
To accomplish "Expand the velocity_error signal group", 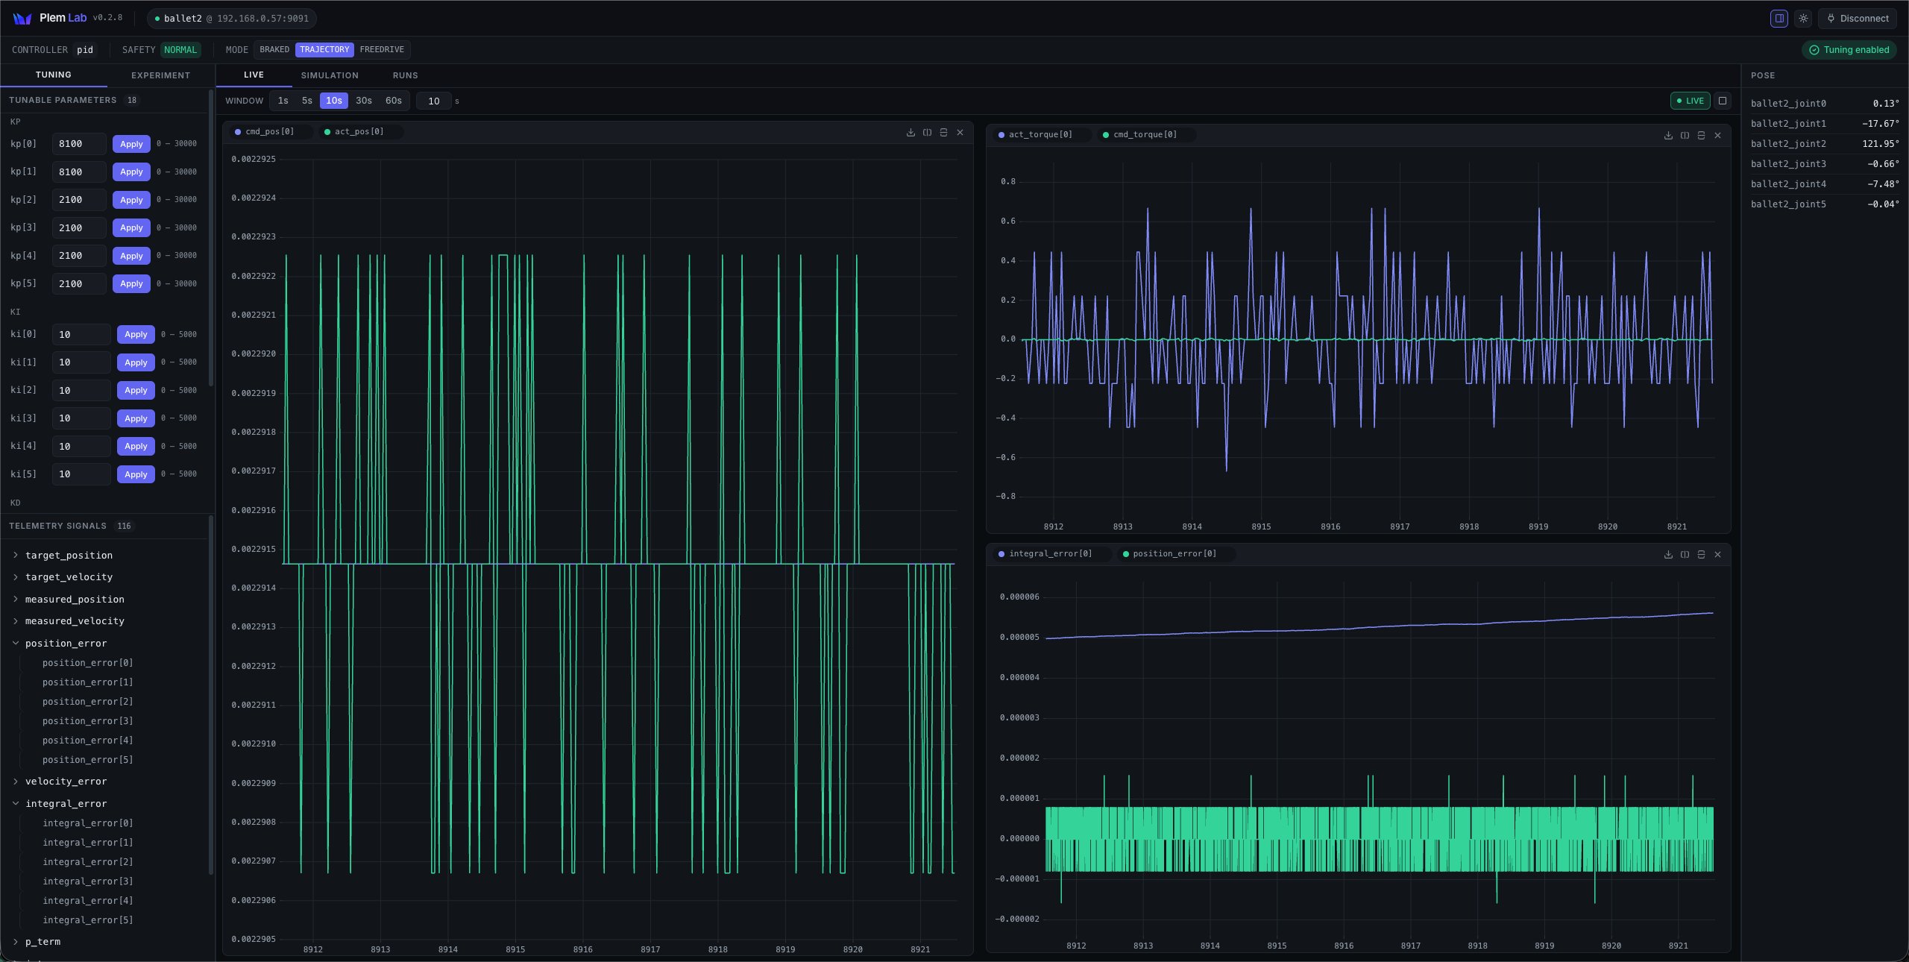I will (x=66, y=782).
